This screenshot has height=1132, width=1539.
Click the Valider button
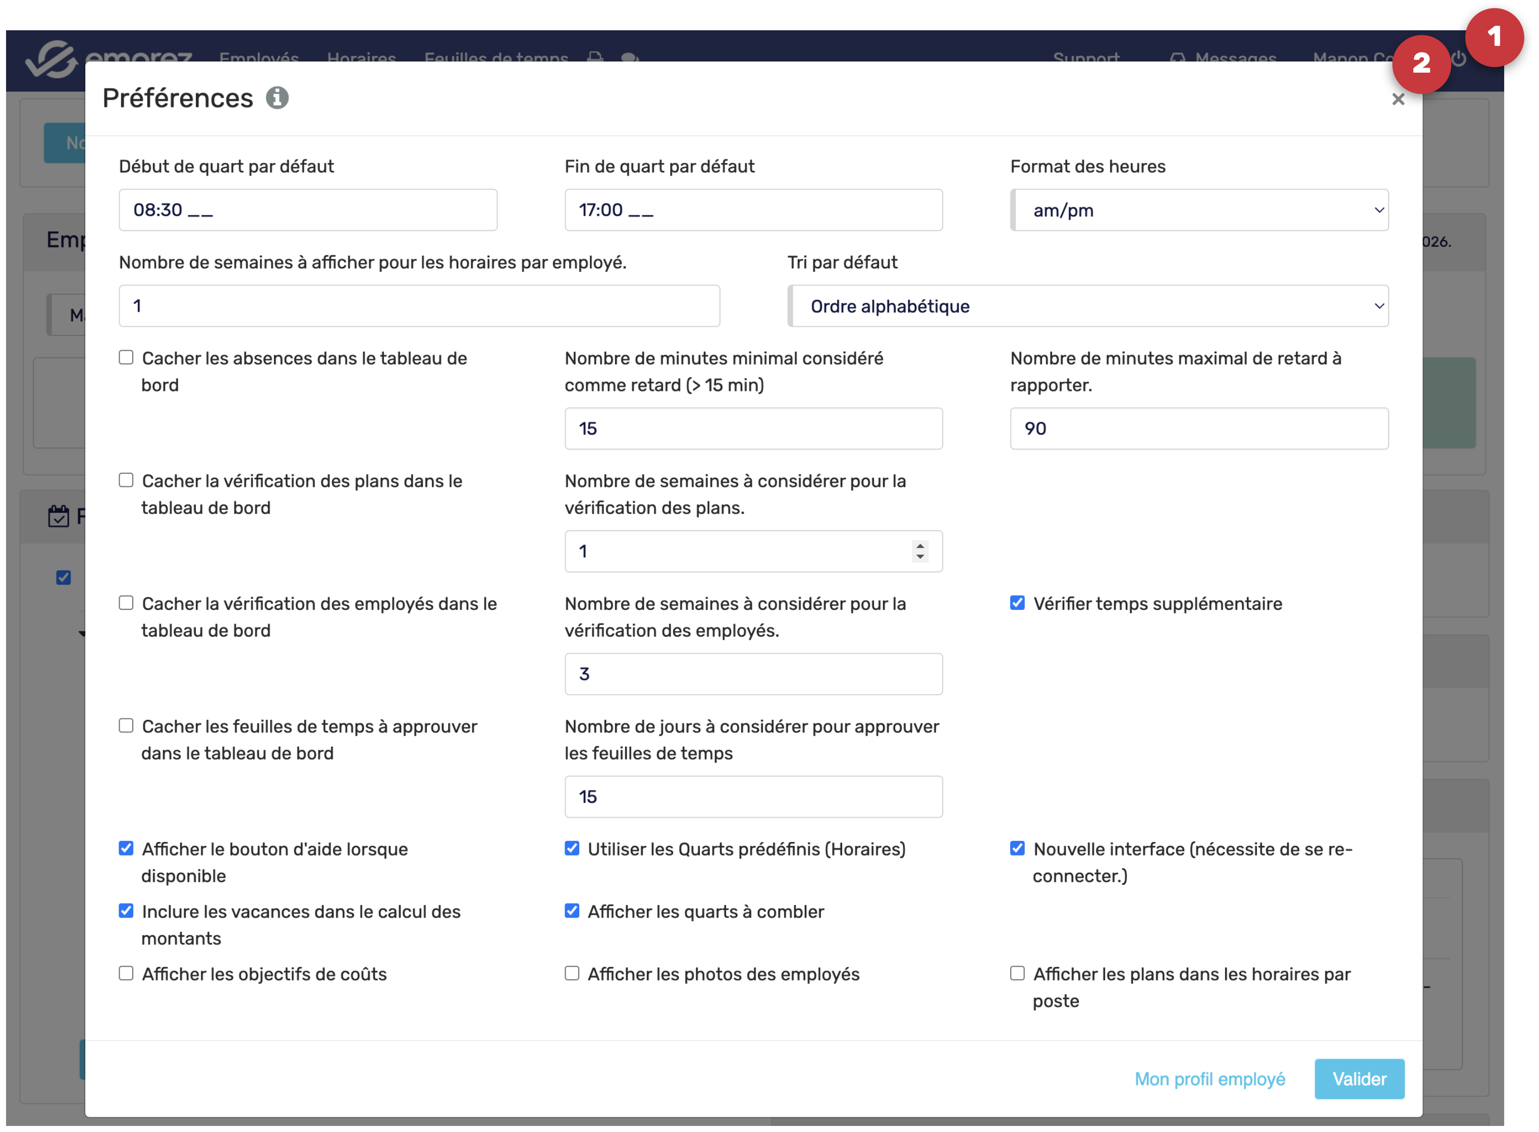1359,1079
